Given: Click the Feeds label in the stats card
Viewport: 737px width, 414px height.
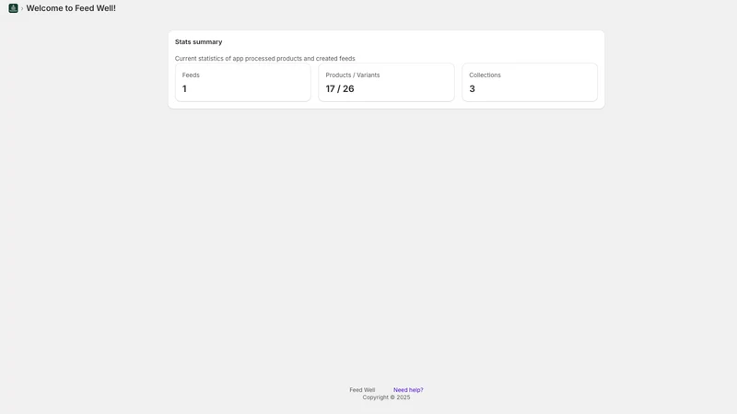Looking at the screenshot, I should click(x=191, y=75).
